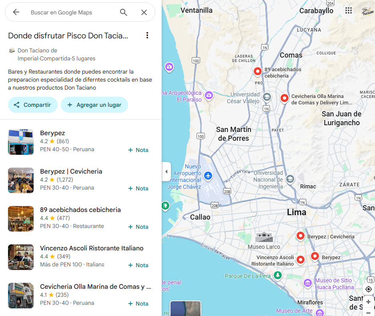Click the Museo de Arte marker
The width and height of the screenshot is (375, 316).
(x=320, y=312)
